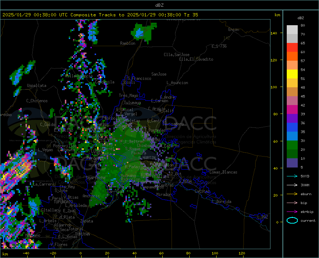Click the L_Vegas map label
The image size is (319, 258).
pyautogui.click(x=45, y=150)
